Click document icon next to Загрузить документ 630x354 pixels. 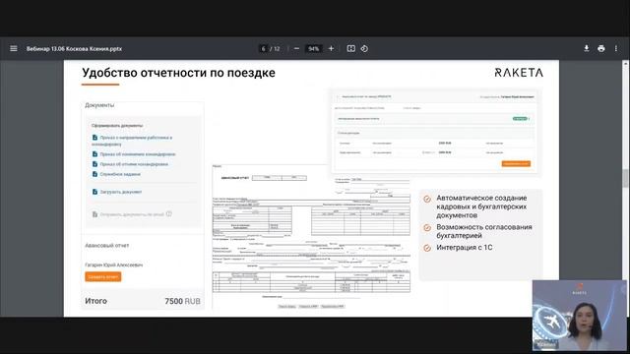point(94,192)
